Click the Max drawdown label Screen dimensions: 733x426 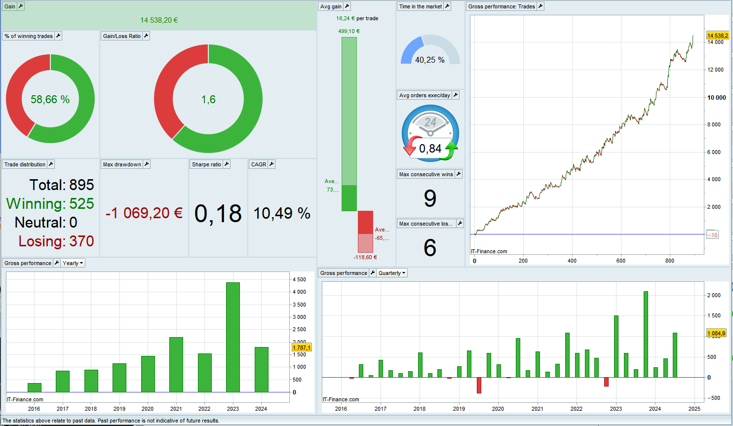coord(122,164)
